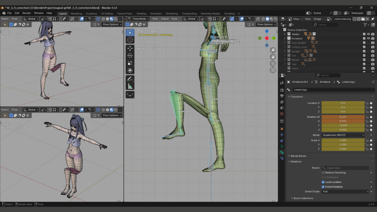Viewport: 377px width, 212px height.
Task: Enable the Relative Parenting checkbox
Action: [323, 173]
